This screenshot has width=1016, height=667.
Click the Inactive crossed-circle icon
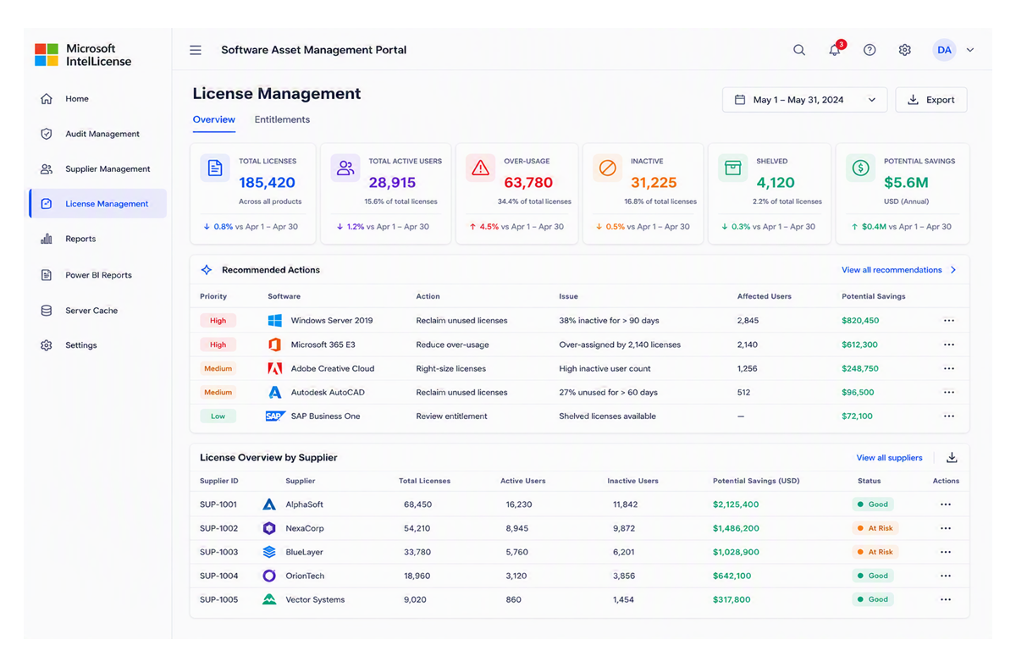[607, 168]
